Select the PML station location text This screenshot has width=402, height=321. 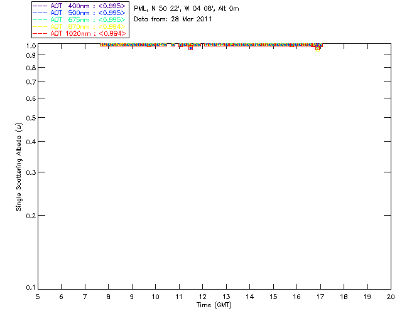[x=187, y=8]
